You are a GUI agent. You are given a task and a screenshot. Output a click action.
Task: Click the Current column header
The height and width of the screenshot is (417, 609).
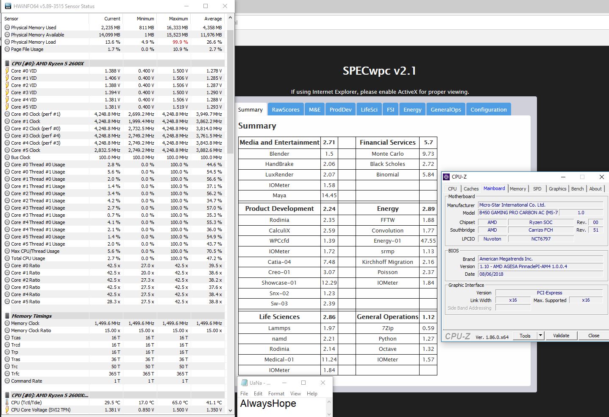tap(106, 19)
